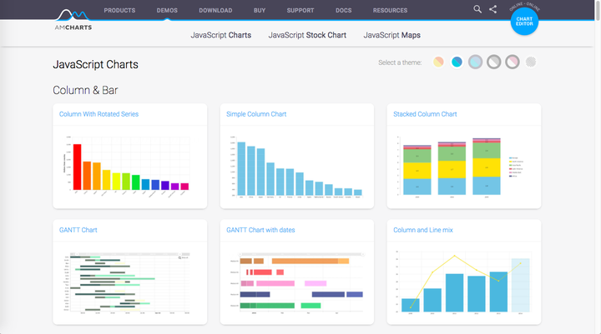The height and width of the screenshot is (334, 601).
Task: Click the blue simple column chart thumbnail
Action: (x=295, y=167)
